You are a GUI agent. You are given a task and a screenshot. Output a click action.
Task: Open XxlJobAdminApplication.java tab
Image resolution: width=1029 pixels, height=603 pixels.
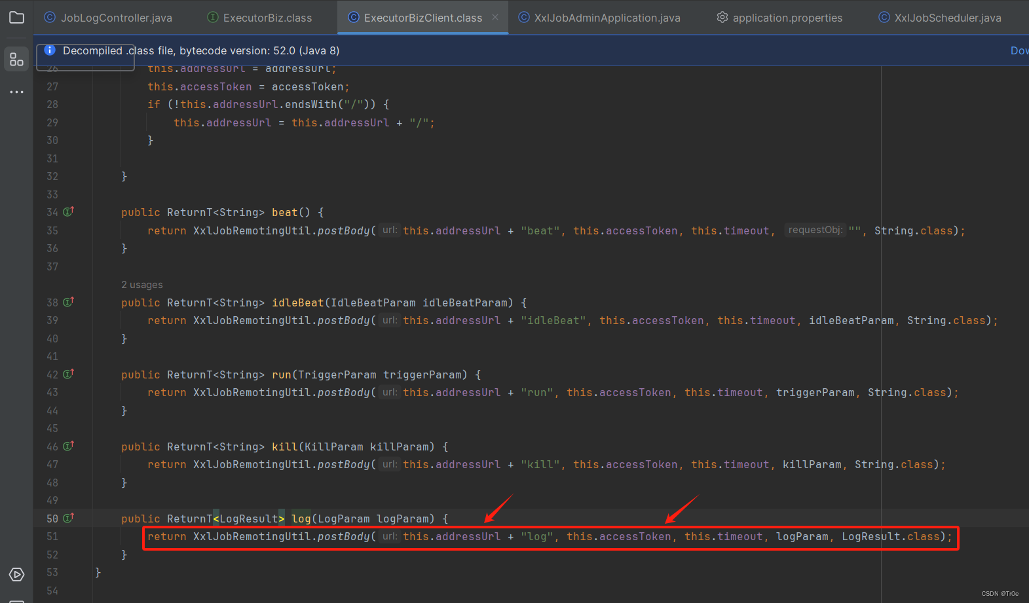pyautogui.click(x=599, y=18)
